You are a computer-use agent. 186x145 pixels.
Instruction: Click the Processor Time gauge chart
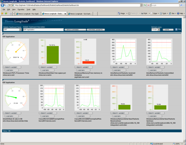pyautogui.click(x=16, y=52)
